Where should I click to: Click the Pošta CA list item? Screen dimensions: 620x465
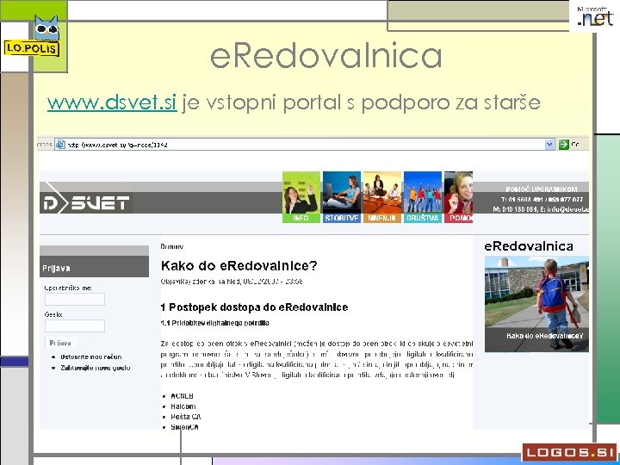186,417
